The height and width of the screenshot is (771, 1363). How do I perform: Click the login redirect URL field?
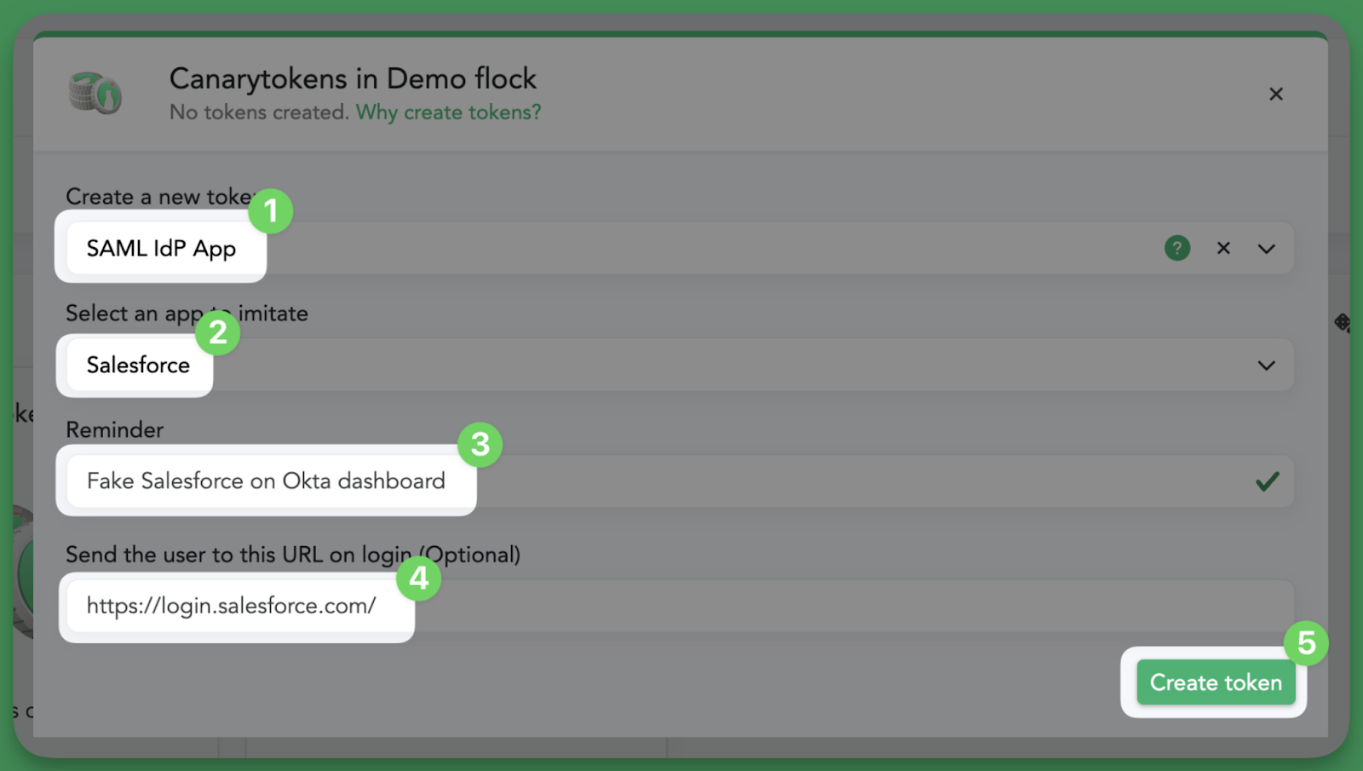[232, 606]
